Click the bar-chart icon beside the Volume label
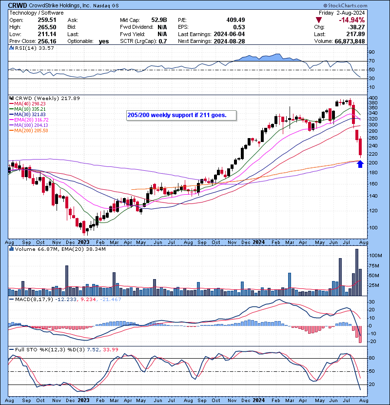The image size is (390, 405). pyautogui.click(x=11, y=249)
